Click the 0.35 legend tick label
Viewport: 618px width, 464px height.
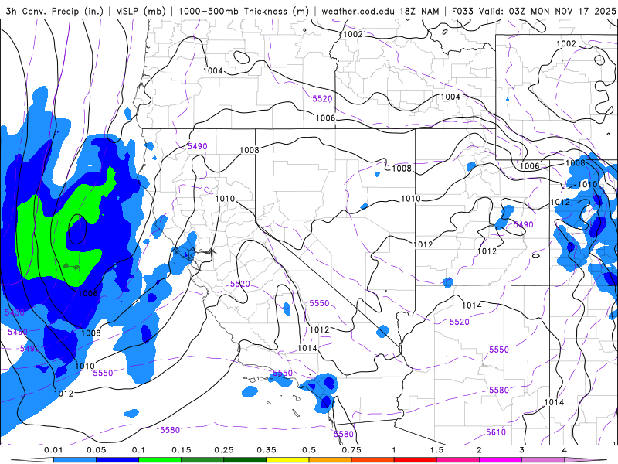(267, 450)
